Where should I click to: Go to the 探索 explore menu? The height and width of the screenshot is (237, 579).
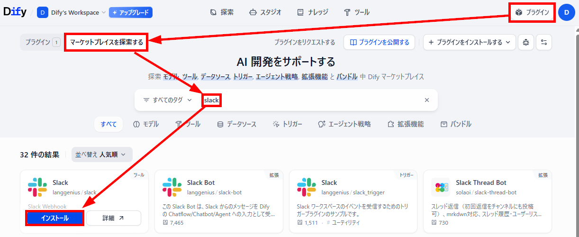[x=222, y=12]
